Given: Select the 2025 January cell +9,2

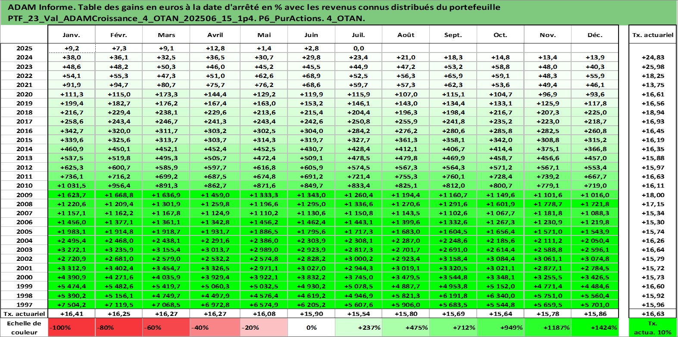Looking at the screenshot, I should [x=72, y=48].
